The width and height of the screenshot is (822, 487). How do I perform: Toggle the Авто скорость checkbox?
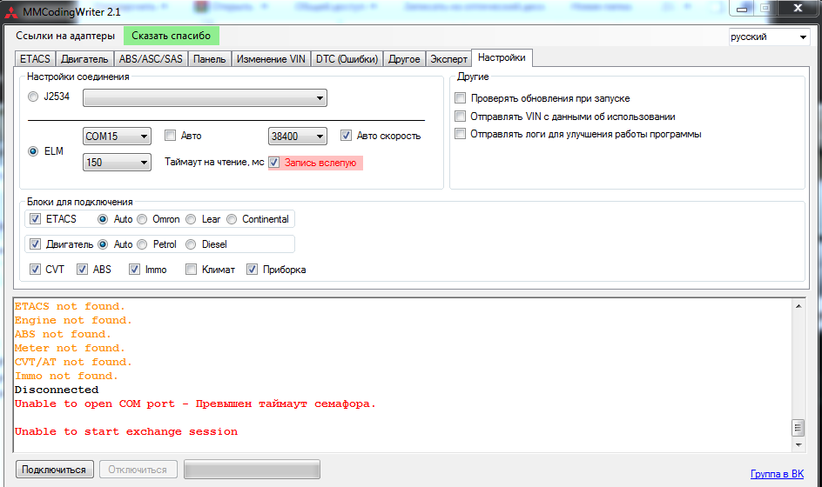[x=346, y=136]
